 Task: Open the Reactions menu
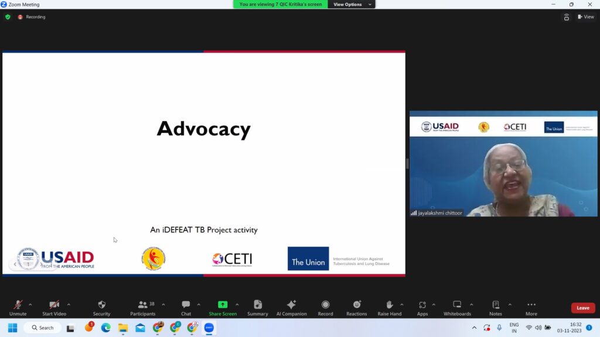click(x=356, y=307)
